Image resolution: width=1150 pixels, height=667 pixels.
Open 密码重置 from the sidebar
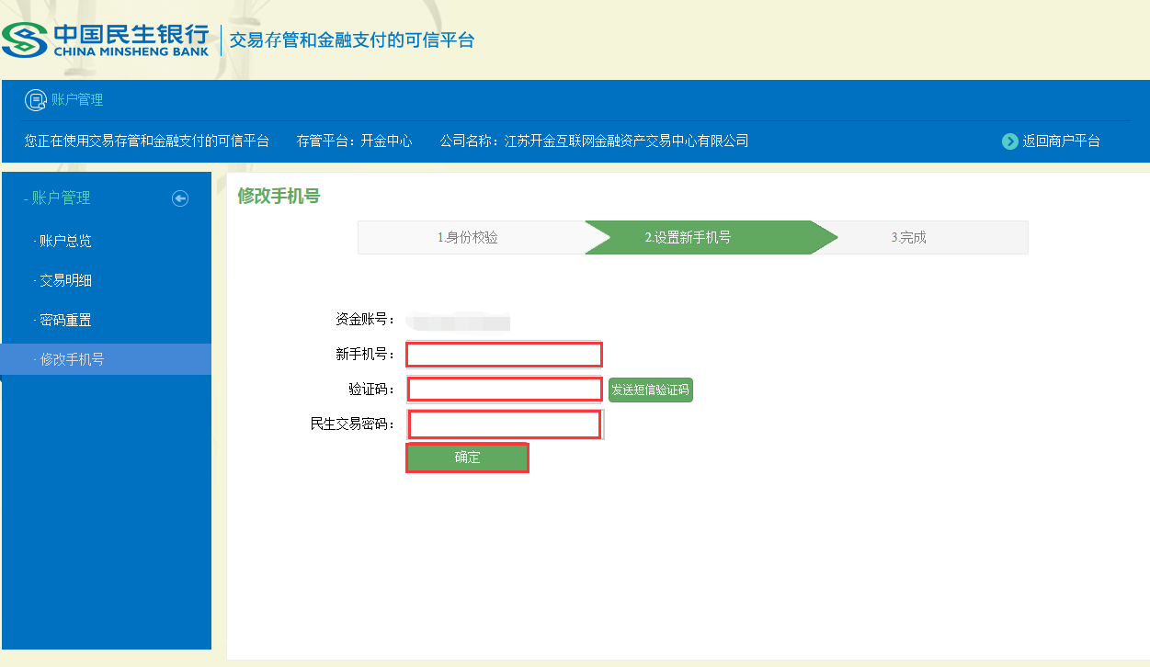pyautogui.click(x=64, y=321)
